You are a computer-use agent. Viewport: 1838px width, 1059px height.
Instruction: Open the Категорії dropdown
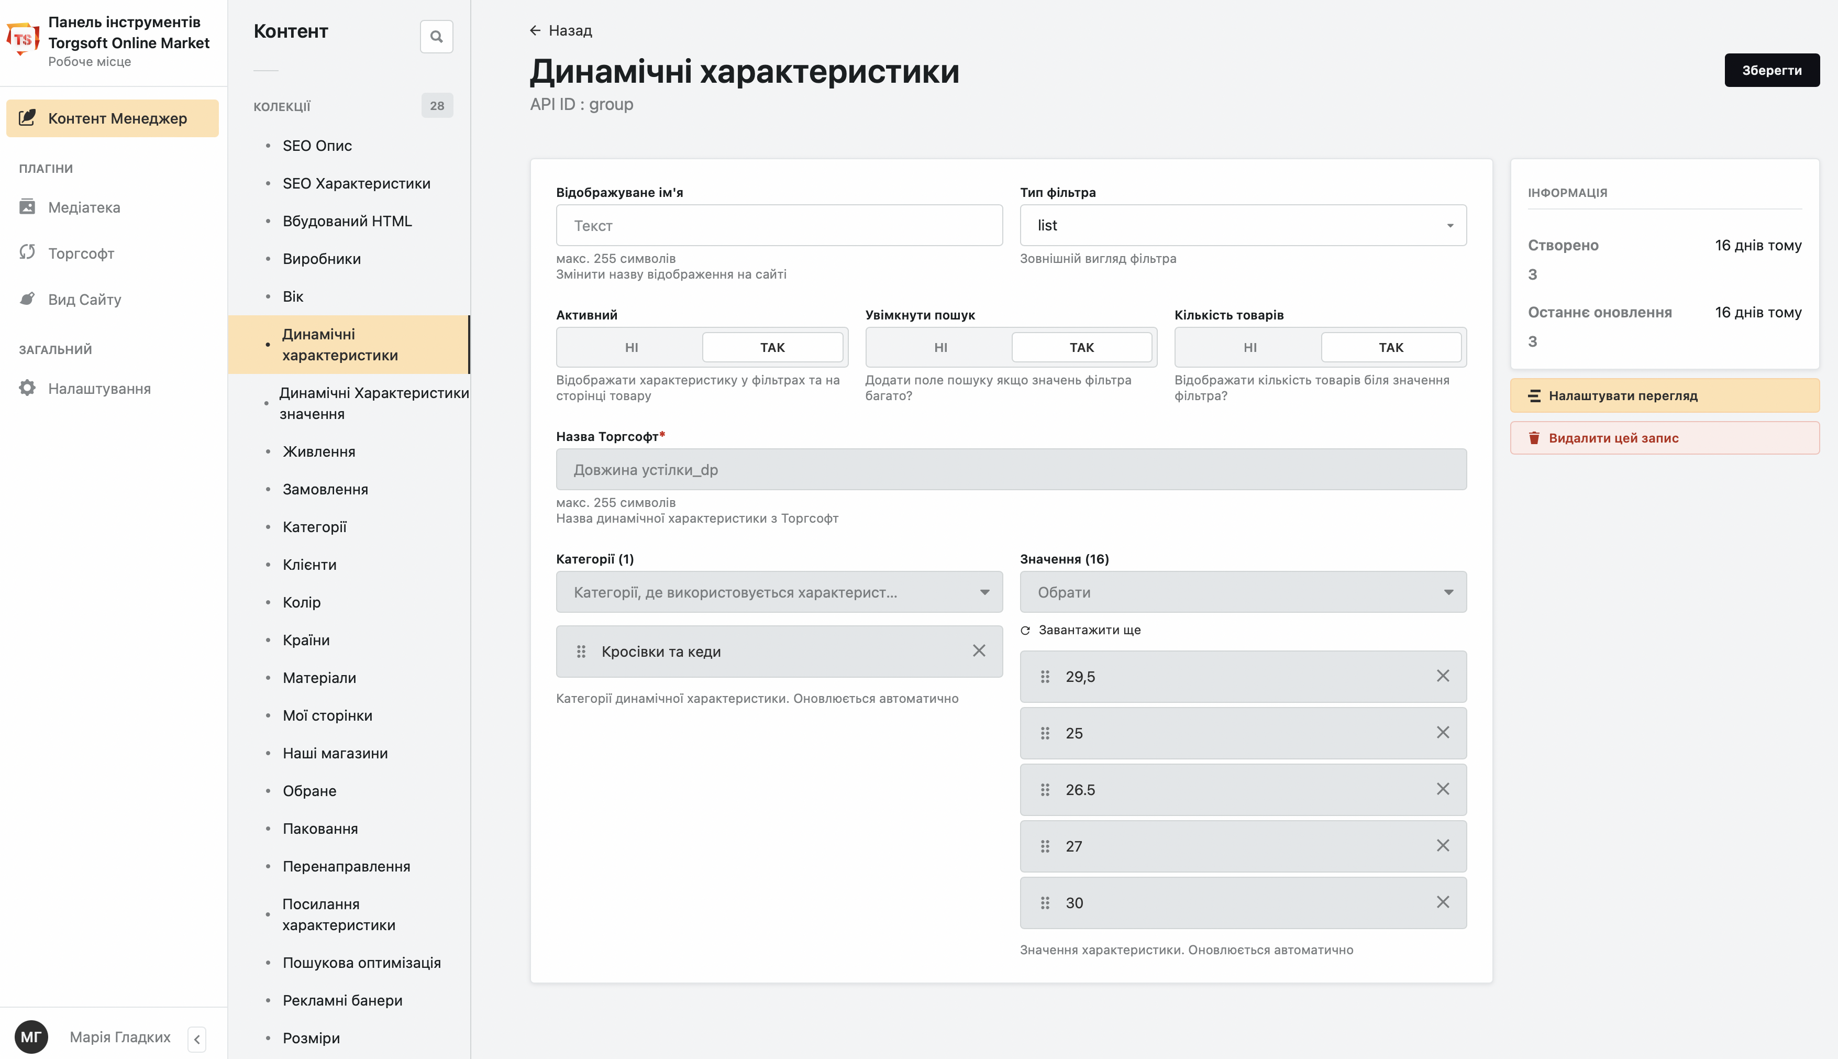tap(779, 592)
